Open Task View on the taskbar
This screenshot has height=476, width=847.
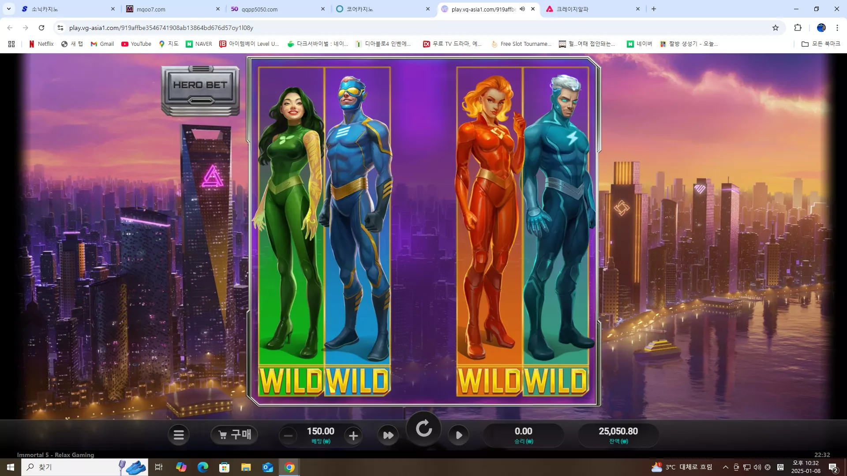[159, 467]
